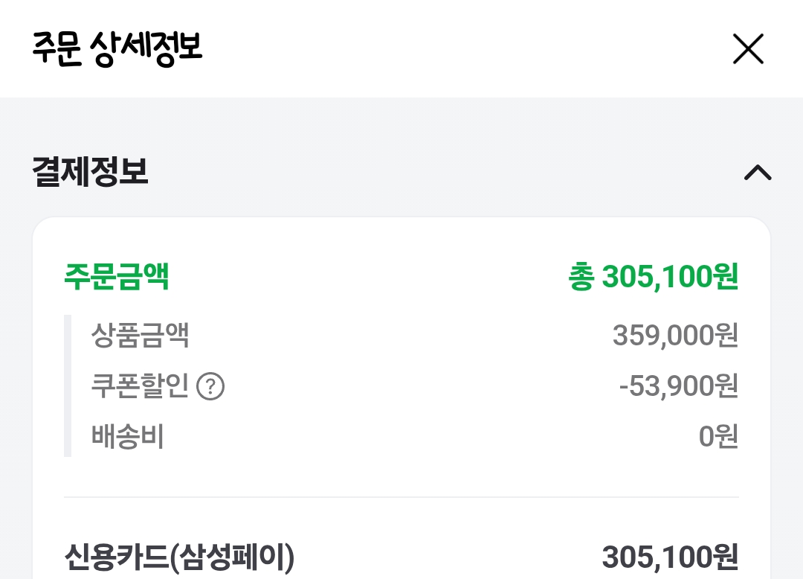
Task: Tap the 결제정보 section heading
Action: [x=90, y=171]
